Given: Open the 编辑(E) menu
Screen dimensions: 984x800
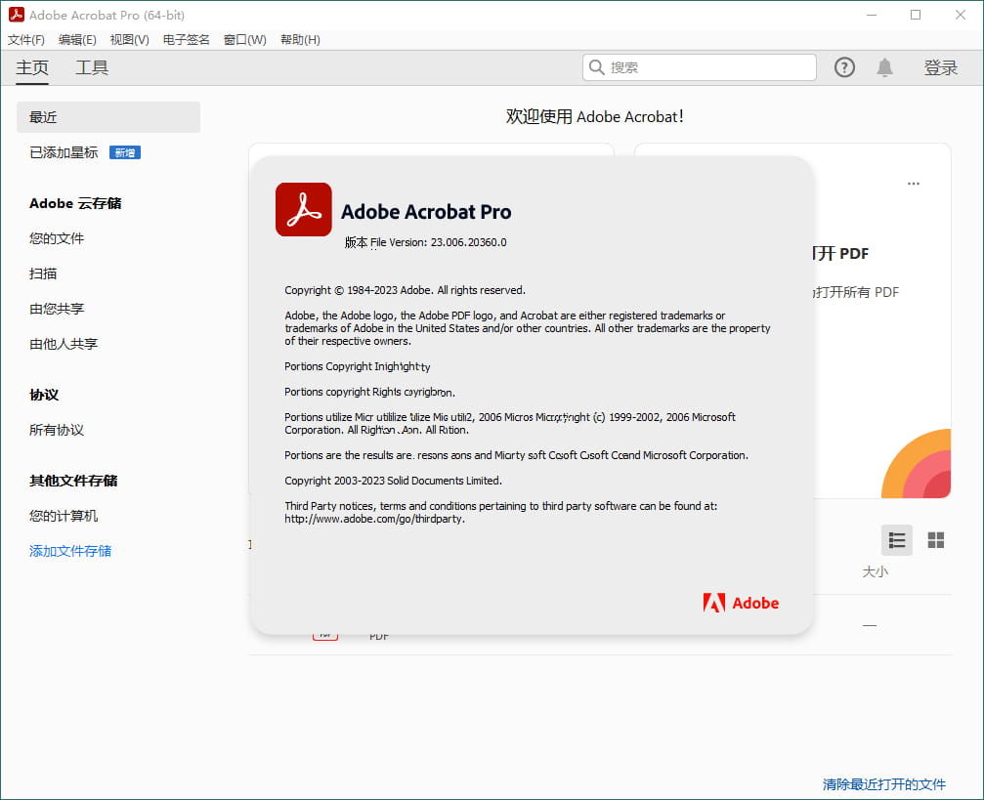Looking at the screenshot, I should [x=77, y=40].
